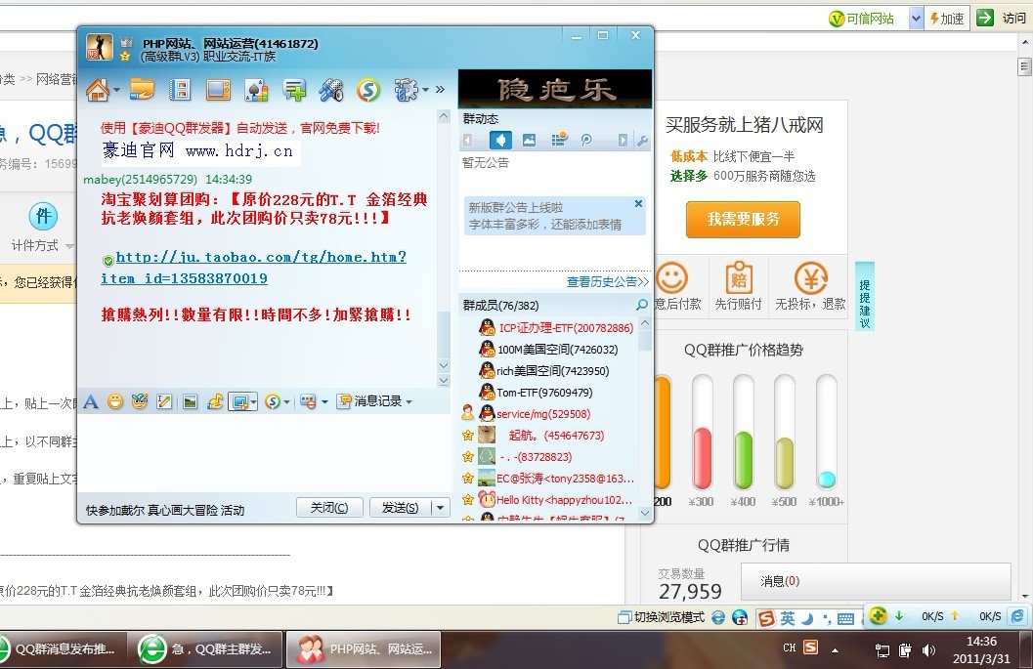Click 切换浏览模式 in browser status bar
The height and width of the screenshot is (669, 1033).
tap(662, 617)
